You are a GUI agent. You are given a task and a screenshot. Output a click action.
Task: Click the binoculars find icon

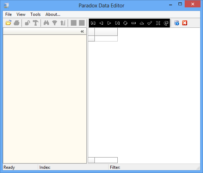click(x=47, y=23)
